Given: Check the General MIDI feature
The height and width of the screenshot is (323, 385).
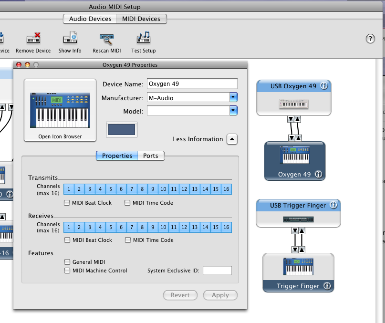Looking at the screenshot, I should pyautogui.click(x=67, y=262).
